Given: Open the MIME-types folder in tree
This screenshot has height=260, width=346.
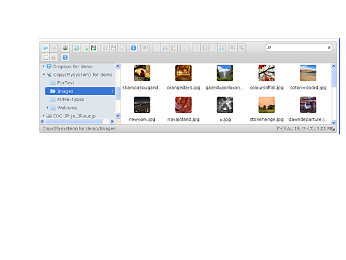Looking at the screenshot, I should (x=71, y=100).
